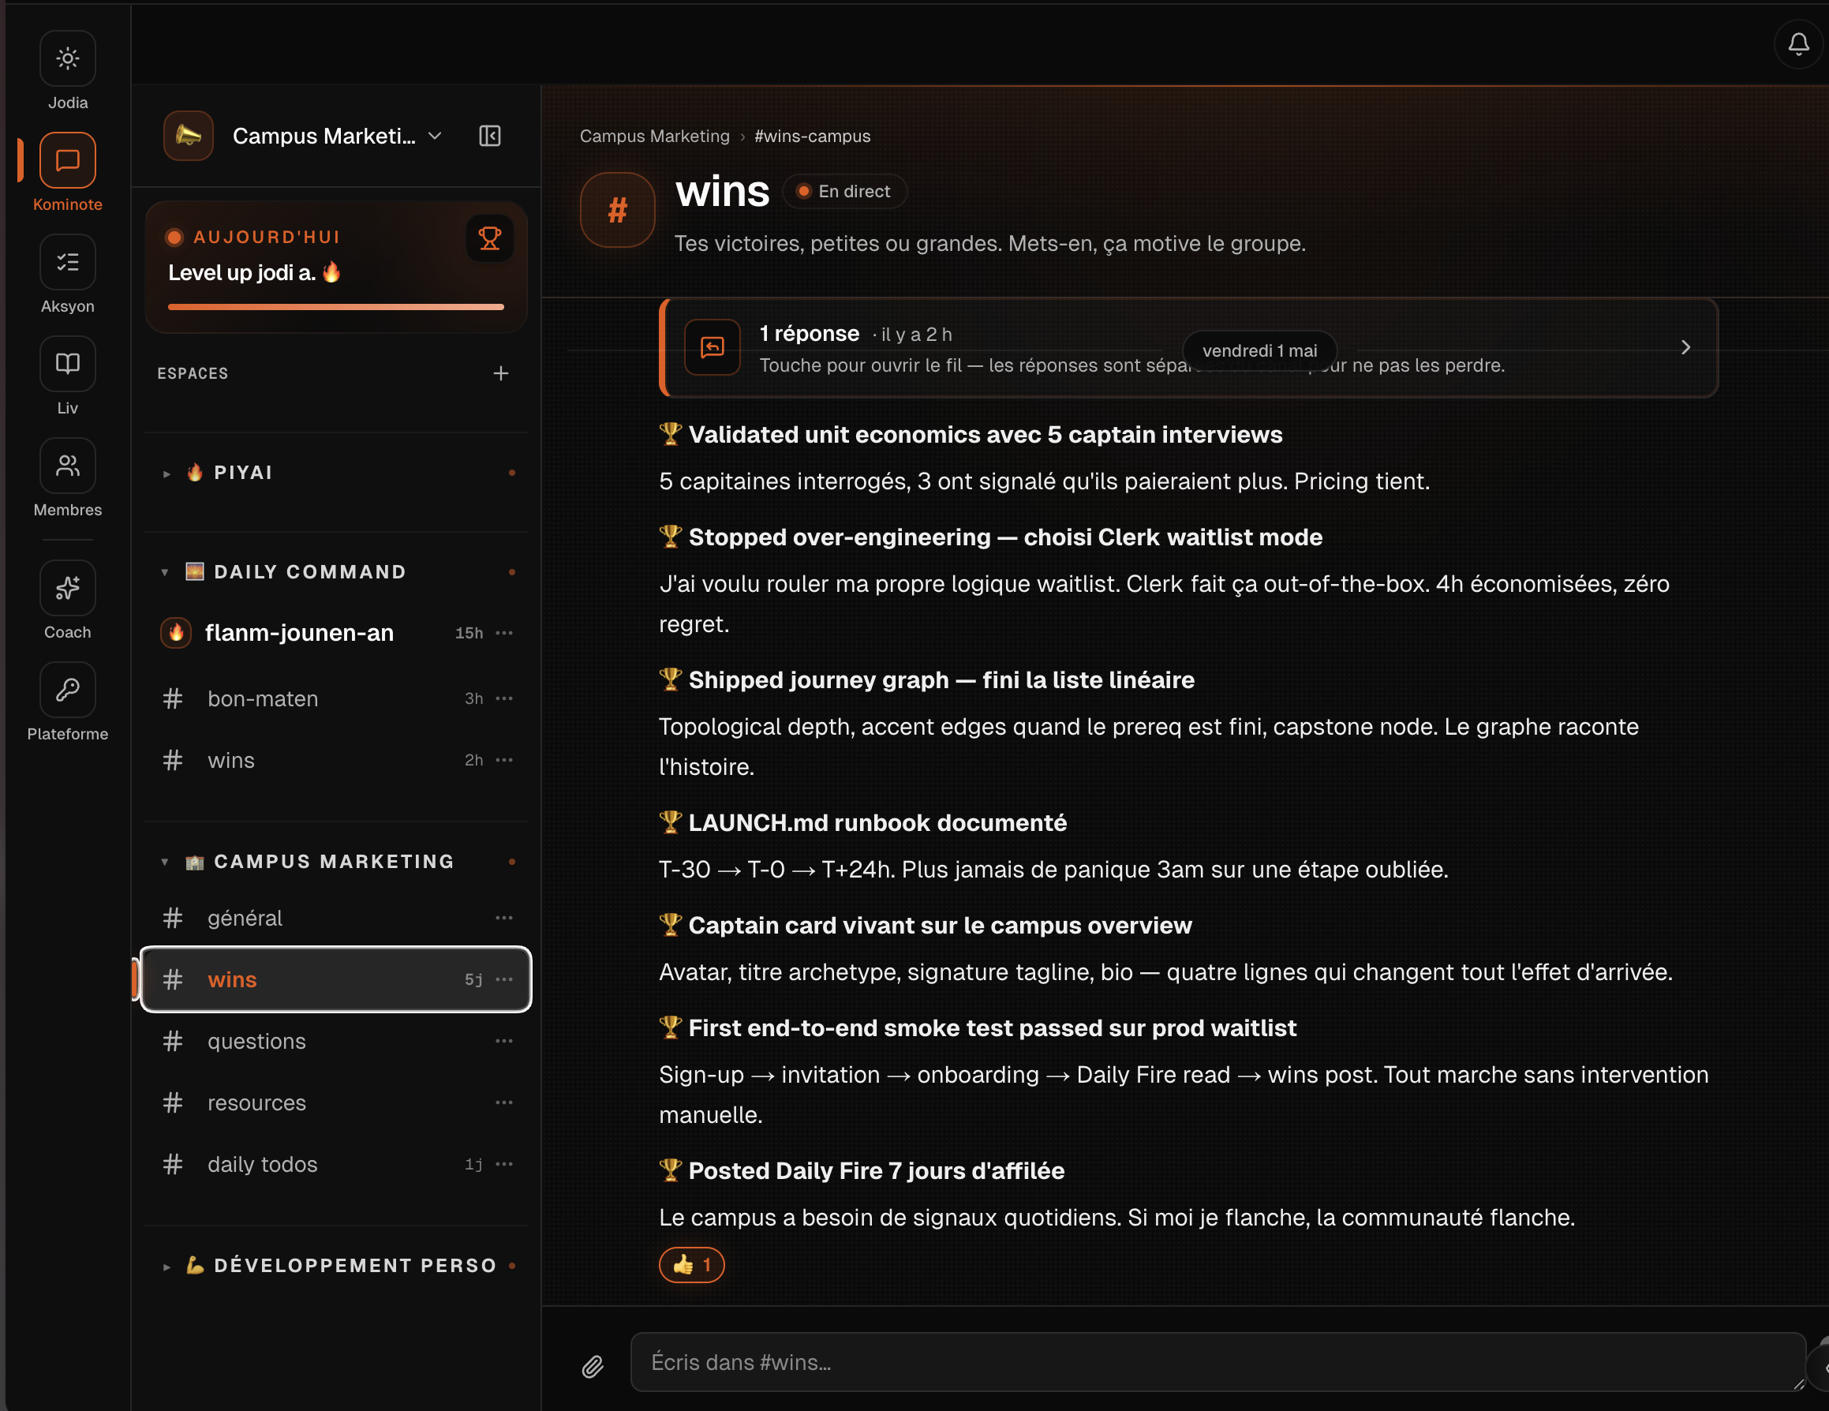
Task: Open options for flanm-jounen-an channel
Action: tap(504, 633)
